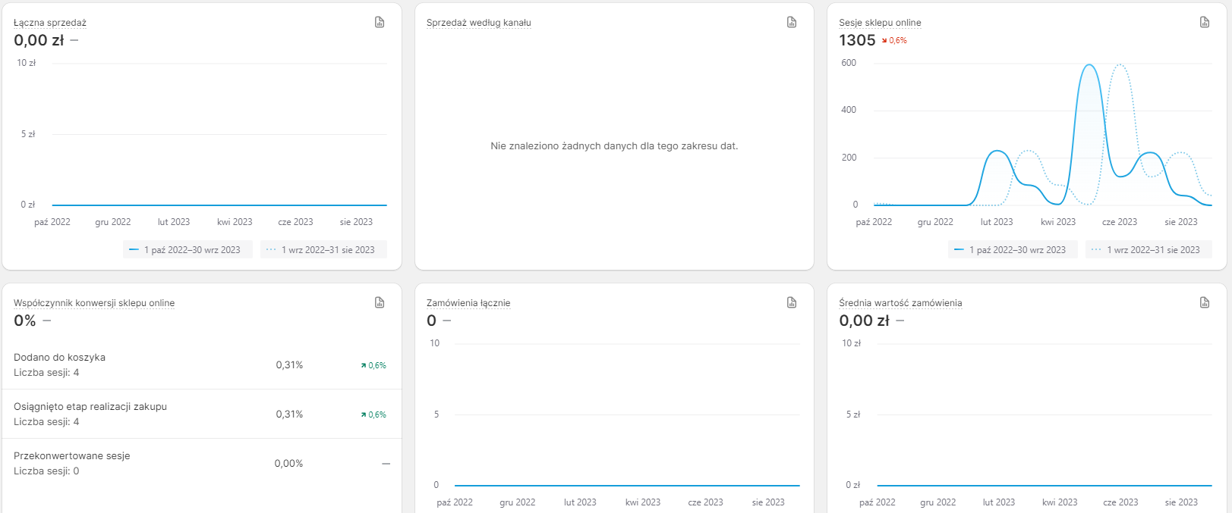Open the Zamówienia łącznie title
The image size is (1232, 513).
point(468,303)
